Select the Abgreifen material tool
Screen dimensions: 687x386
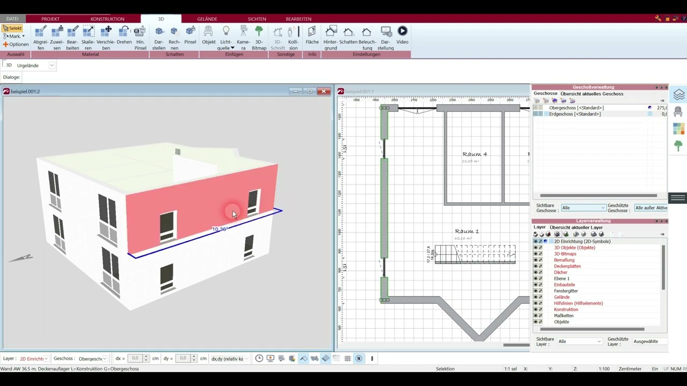tap(41, 38)
